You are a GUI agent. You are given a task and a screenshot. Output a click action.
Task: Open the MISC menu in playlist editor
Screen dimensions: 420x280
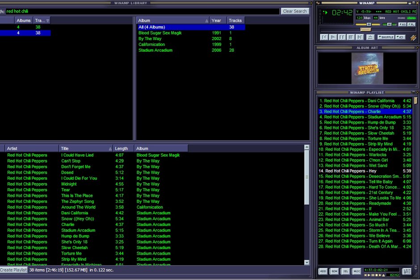(357, 271)
